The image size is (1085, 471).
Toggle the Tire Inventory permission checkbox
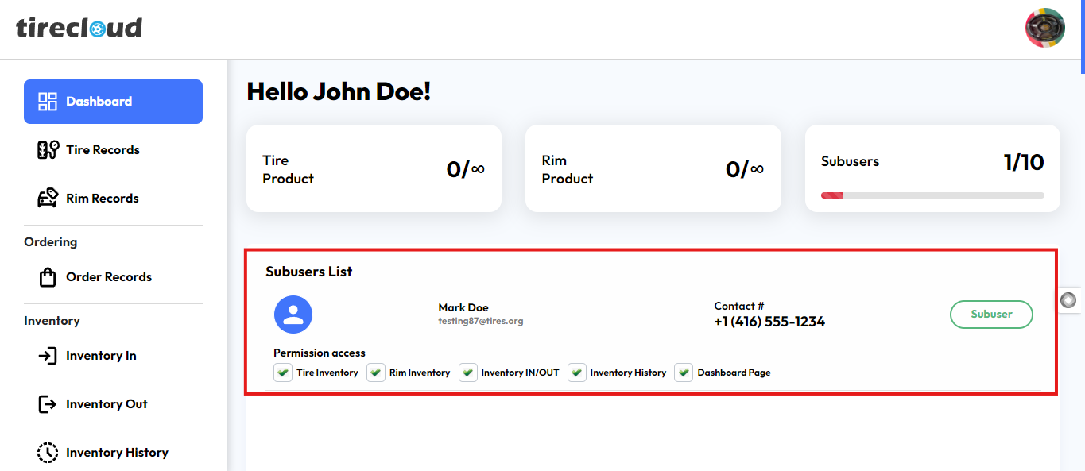tap(283, 373)
